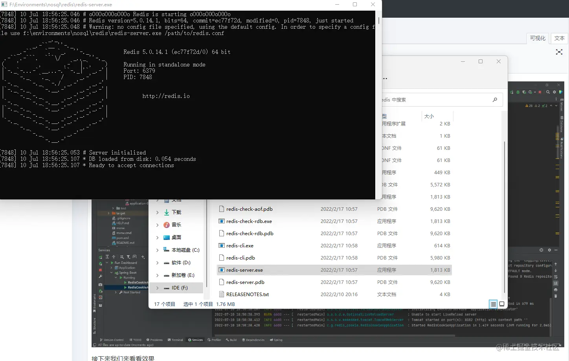The image size is (569, 361).
Task: Open the Dependencies tab at bottom
Action: pos(253,340)
